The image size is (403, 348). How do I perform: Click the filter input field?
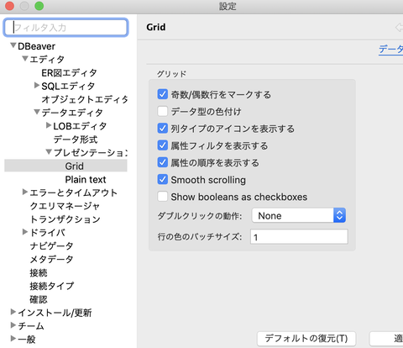[x=66, y=28]
